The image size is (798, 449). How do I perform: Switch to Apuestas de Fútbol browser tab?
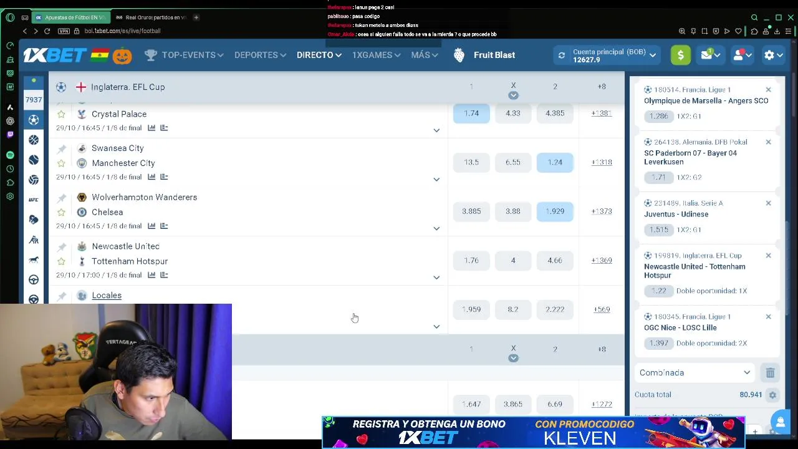coord(70,17)
